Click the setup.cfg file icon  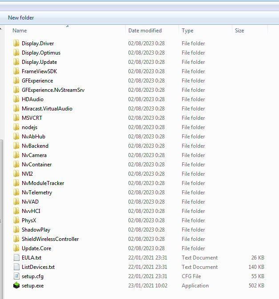click(16, 276)
